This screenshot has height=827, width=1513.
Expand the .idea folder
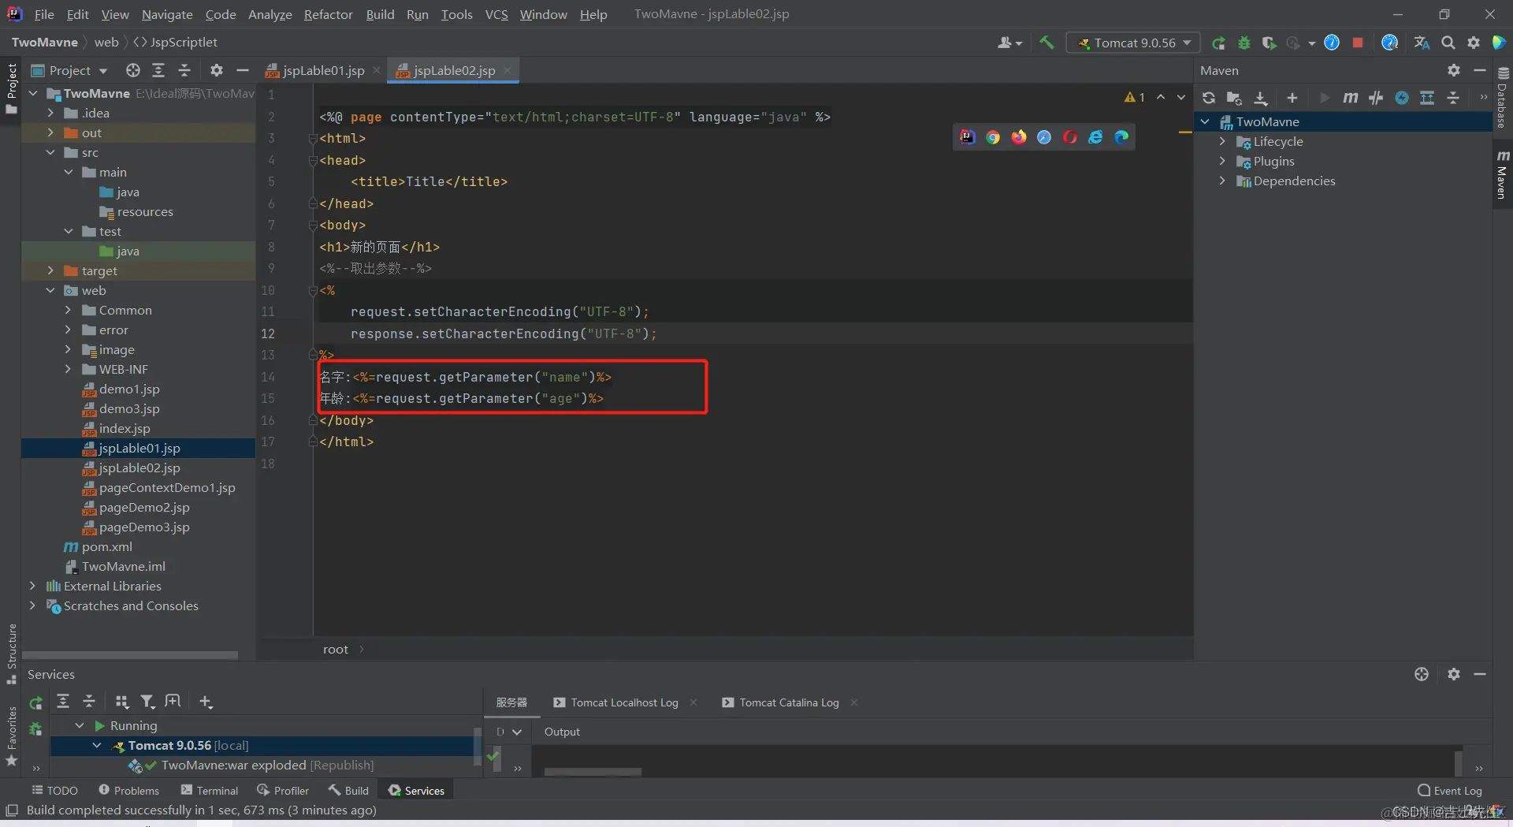(x=50, y=113)
